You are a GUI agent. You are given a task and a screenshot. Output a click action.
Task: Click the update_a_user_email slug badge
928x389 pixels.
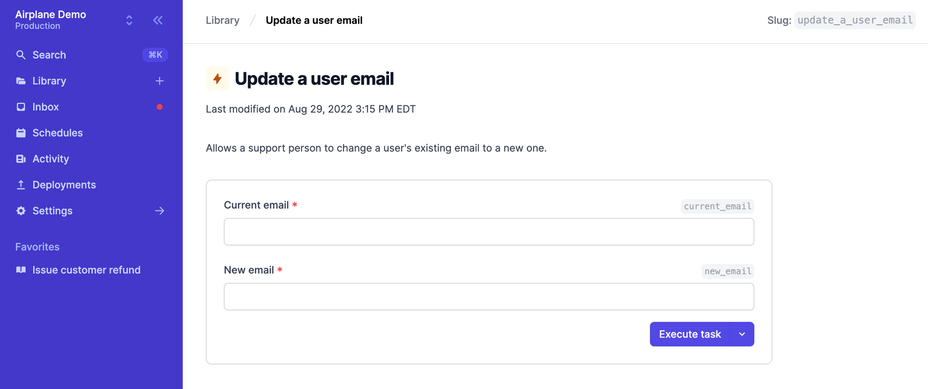(x=855, y=20)
